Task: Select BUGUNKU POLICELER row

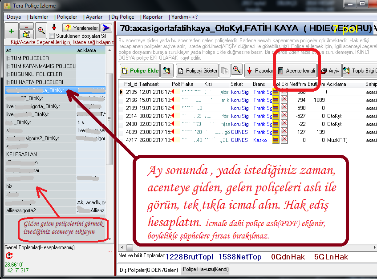Action: tap(55, 74)
